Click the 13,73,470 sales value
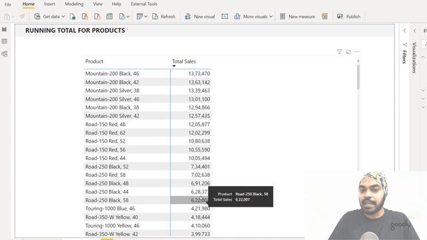This screenshot has height=240, width=427. click(199, 73)
